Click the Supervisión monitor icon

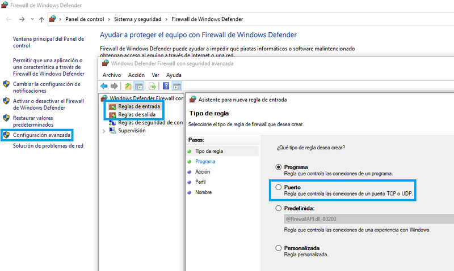tap(112, 131)
